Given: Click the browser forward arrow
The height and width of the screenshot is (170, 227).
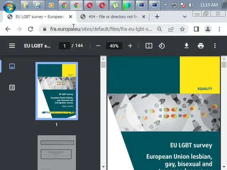Looking at the screenshot, I should click(x=19, y=29).
